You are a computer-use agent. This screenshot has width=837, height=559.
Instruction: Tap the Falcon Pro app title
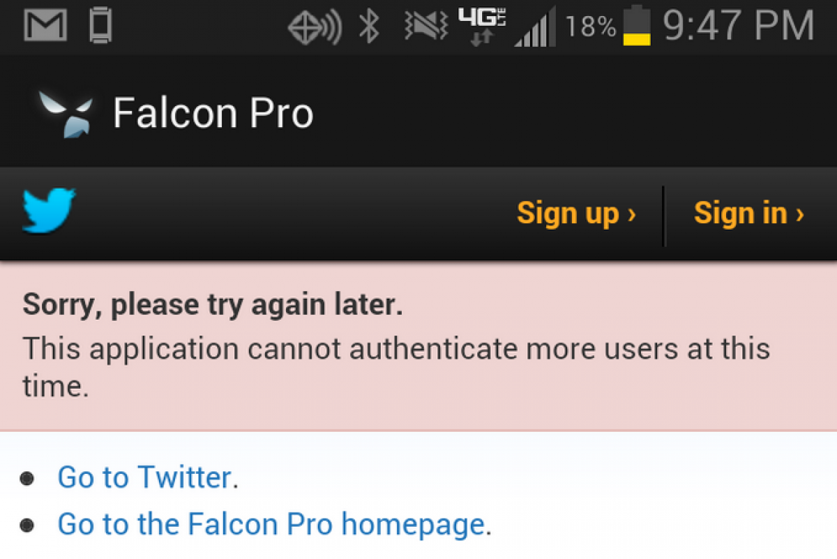213,113
